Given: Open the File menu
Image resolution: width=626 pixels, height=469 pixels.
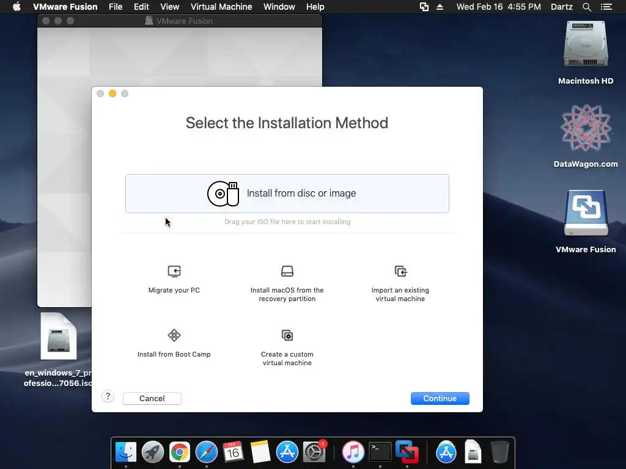Looking at the screenshot, I should (116, 7).
